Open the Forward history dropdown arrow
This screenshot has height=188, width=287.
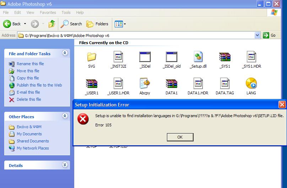pyautogui.click(x=43, y=24)
